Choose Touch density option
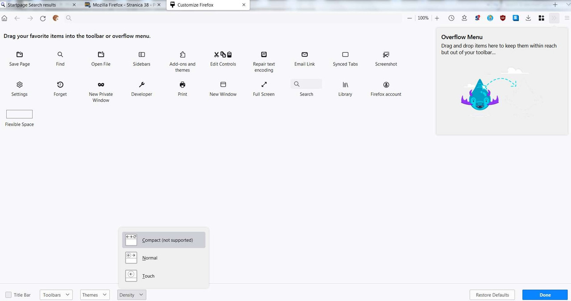 (x=164, y=276)
